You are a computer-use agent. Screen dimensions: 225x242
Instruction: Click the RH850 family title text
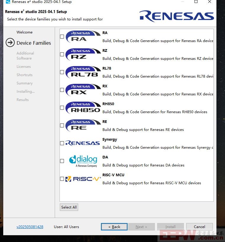(x=108, y=104)
